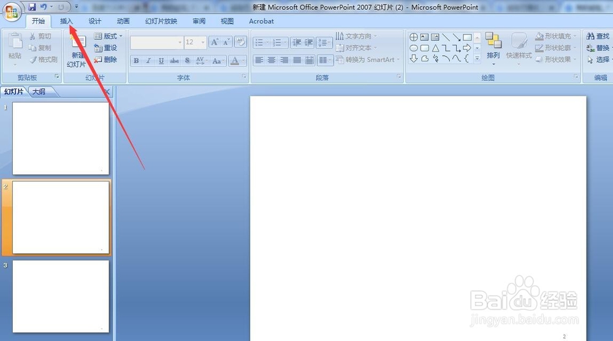Toggle bold formatting
Screen dimensions: 613x341
click(x=136, y=61)
